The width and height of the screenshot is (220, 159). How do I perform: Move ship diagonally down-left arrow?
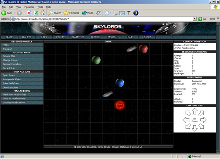pyautogui.click(x=188, y=126)
